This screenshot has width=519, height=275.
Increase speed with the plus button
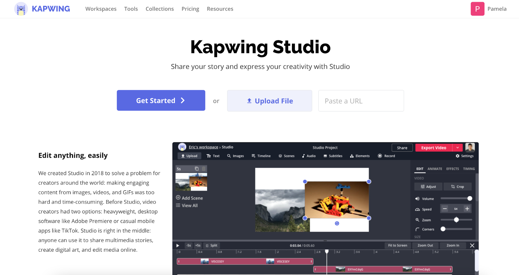pyautogui.click(x=467, y=209)
